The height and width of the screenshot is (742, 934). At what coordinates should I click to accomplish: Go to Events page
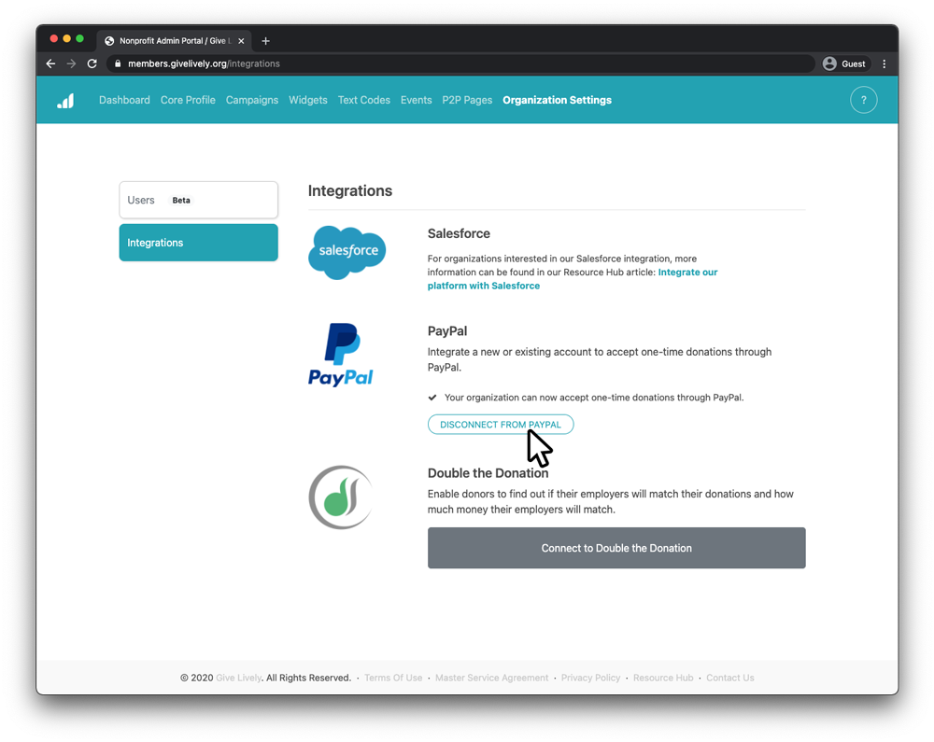(416, 100)
